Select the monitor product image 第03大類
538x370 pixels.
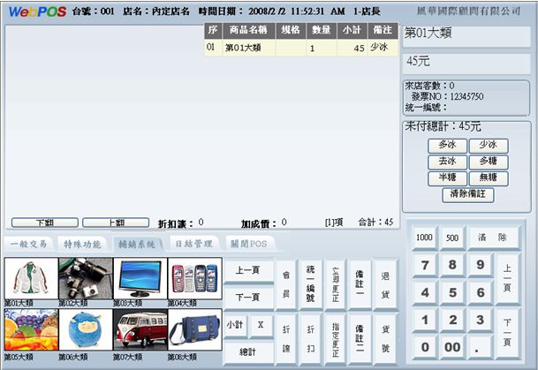point(140,278)
